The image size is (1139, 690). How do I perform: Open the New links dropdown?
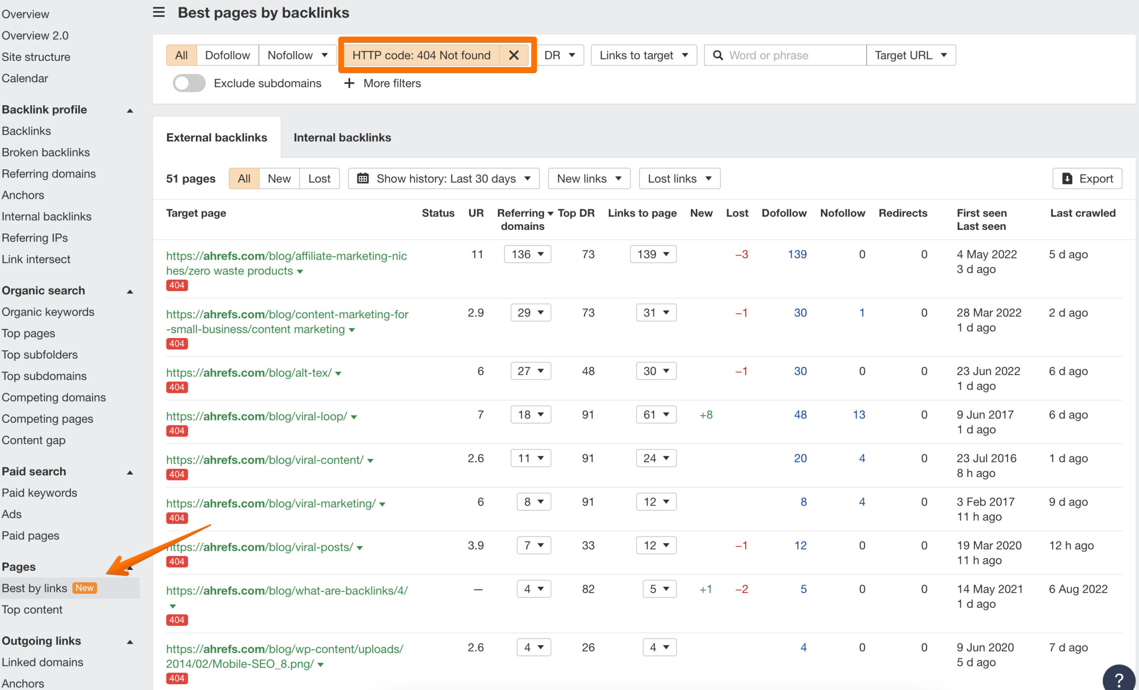589,178
